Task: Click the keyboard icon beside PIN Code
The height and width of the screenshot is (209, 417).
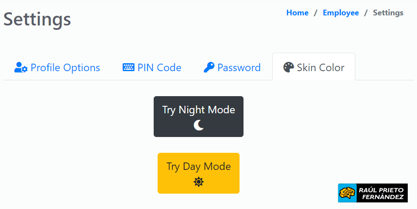Action: [129, 67]
